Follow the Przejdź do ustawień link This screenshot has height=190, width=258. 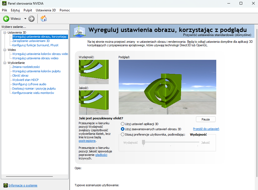tap(206, 129)
